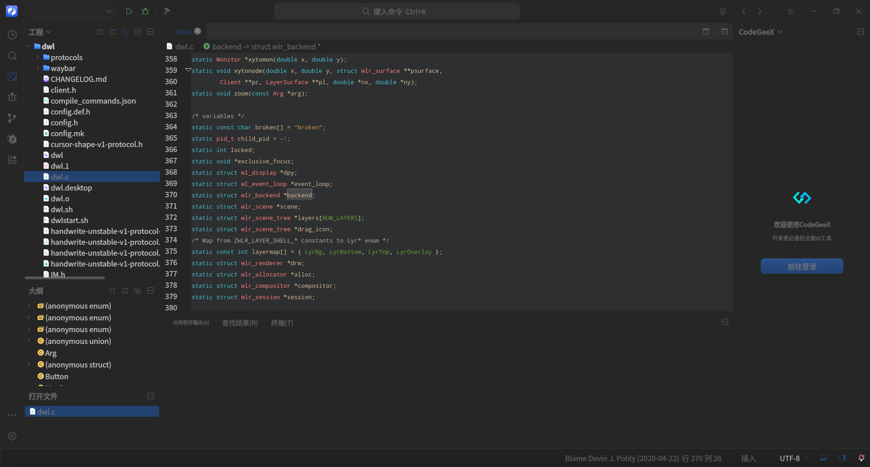Switch to the 应用程序输出 tab
The image size is (870, 467).
point(191,323)
